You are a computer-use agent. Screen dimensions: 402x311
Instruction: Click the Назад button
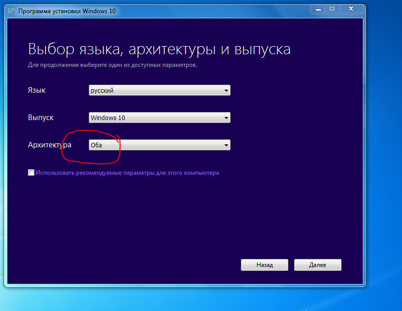pyautogui.click(x=265, y=265)
